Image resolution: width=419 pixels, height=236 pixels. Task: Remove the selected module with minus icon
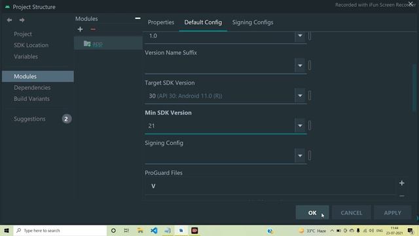(x=93, y=29)
